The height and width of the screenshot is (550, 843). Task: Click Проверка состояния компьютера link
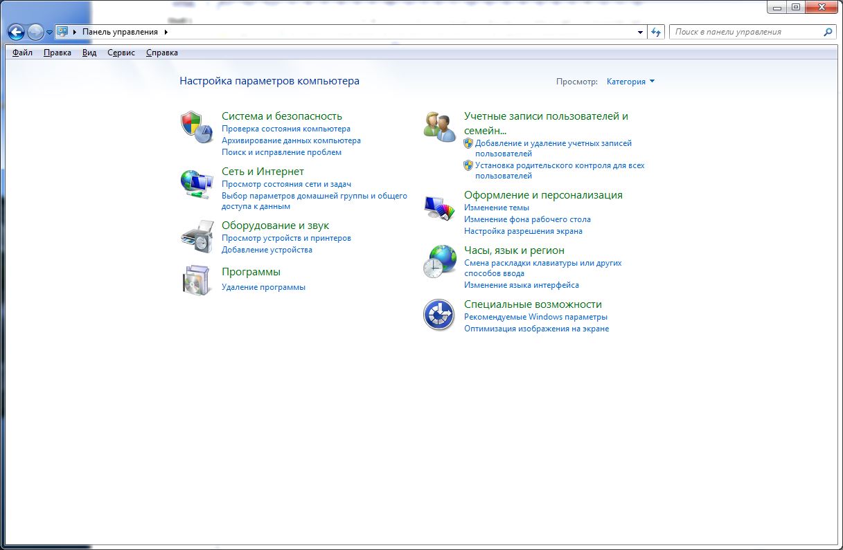click(x=286, y=129)
